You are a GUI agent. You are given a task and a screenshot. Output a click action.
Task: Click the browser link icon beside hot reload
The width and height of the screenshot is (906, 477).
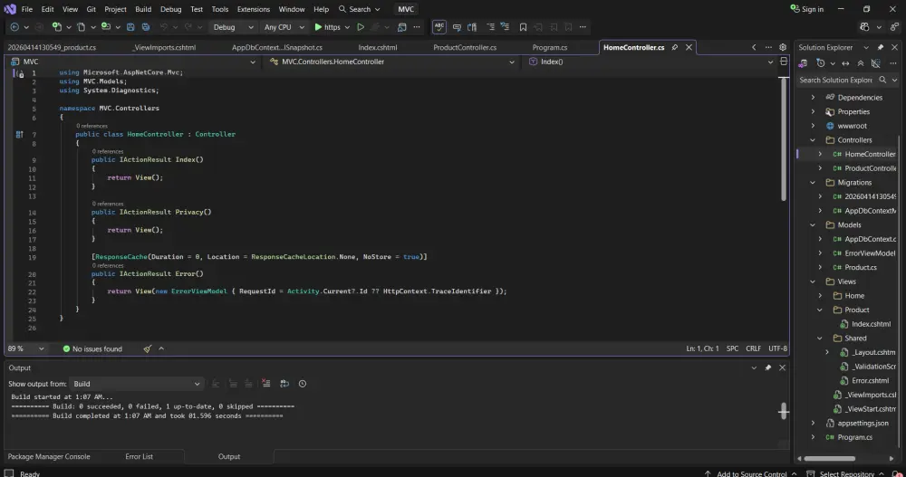pos(401,27)
